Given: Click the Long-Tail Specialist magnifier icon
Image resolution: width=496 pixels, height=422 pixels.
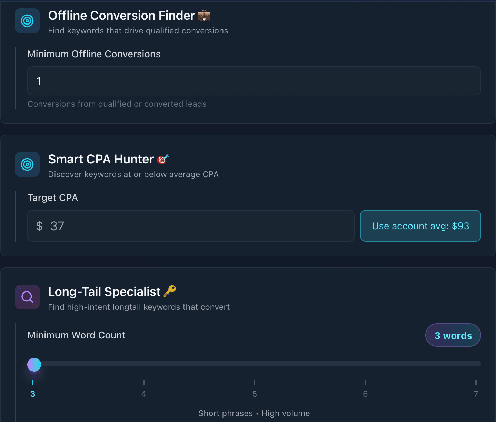Looking at the screenshot, I should tap(27, 297).
